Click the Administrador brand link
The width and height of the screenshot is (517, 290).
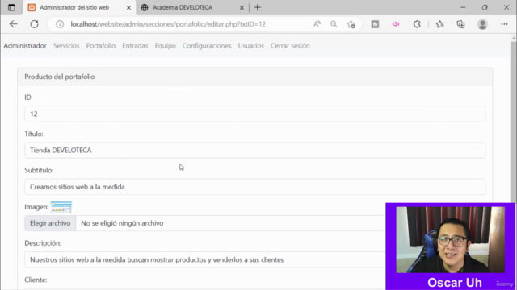[x=25, y=46]
